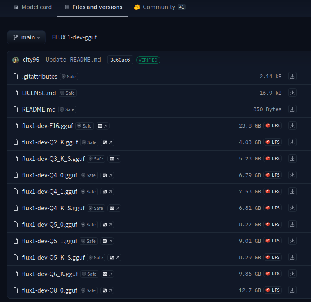
Task: Switch to the Model card tab
Action: [x=32, y=7]
